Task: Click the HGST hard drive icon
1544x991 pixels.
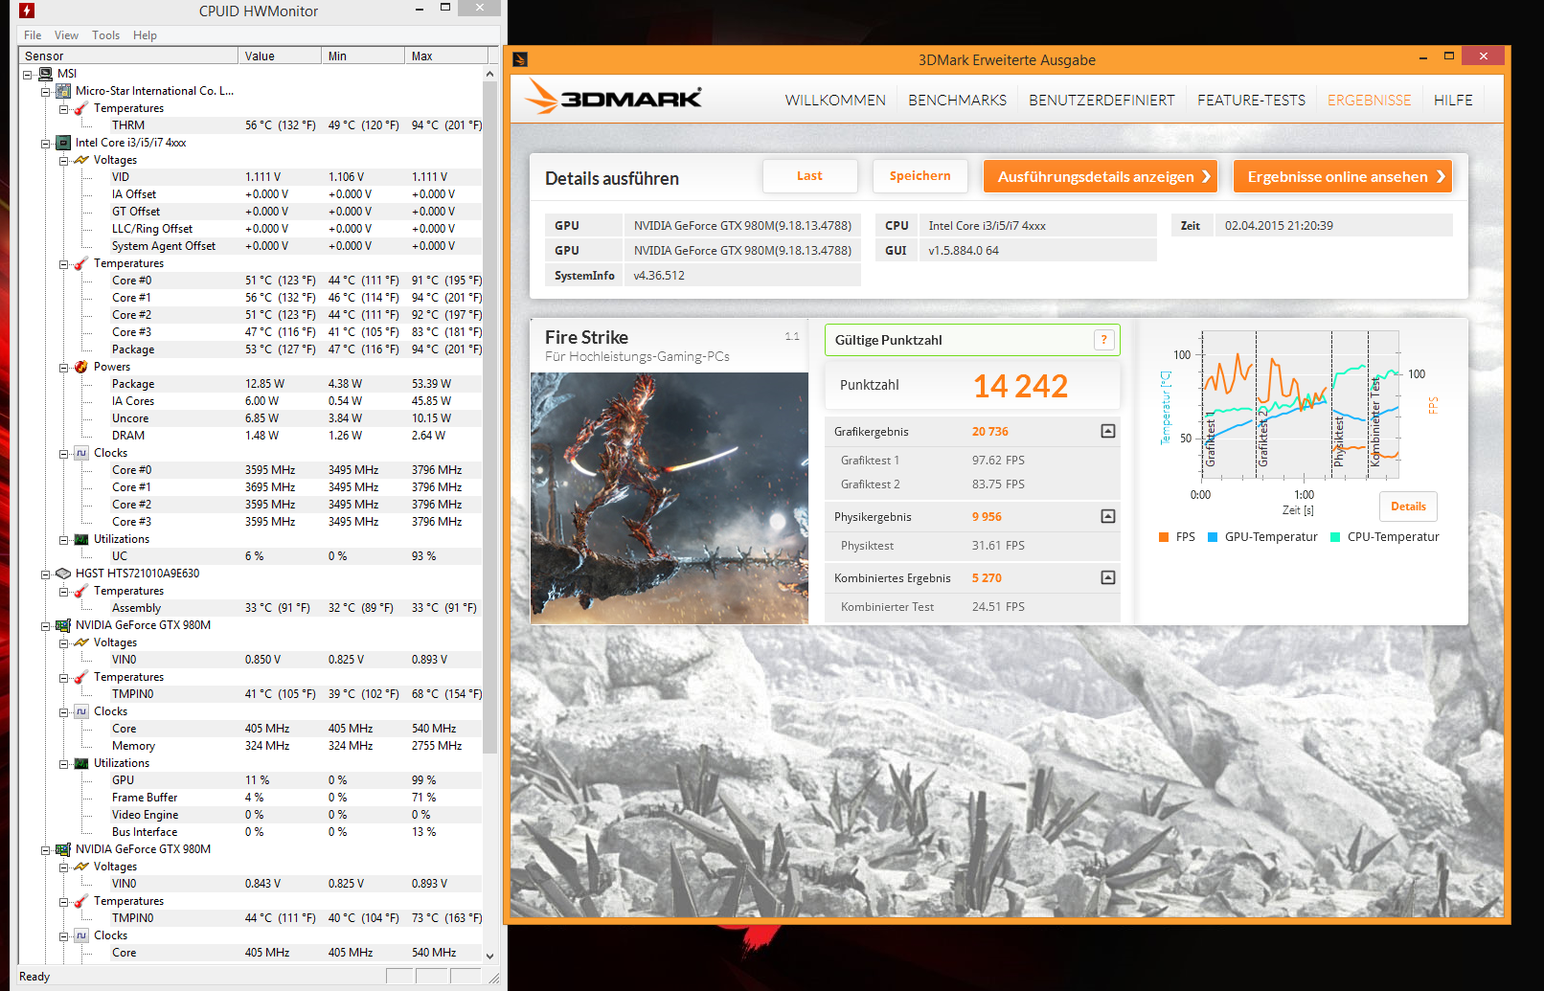Action: pyautogui.click(x=63, y=574)
